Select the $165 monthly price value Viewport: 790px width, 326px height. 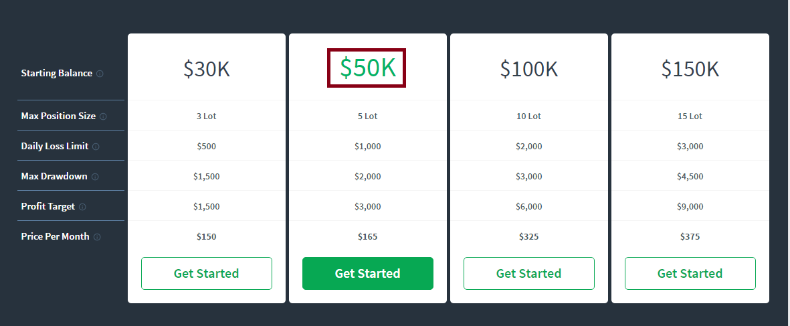368,236
